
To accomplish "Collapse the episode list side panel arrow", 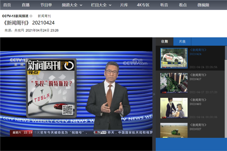I will [154, 94].
